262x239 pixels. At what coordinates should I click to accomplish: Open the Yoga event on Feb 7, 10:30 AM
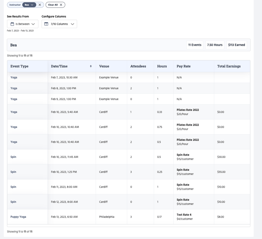(14, 77)
